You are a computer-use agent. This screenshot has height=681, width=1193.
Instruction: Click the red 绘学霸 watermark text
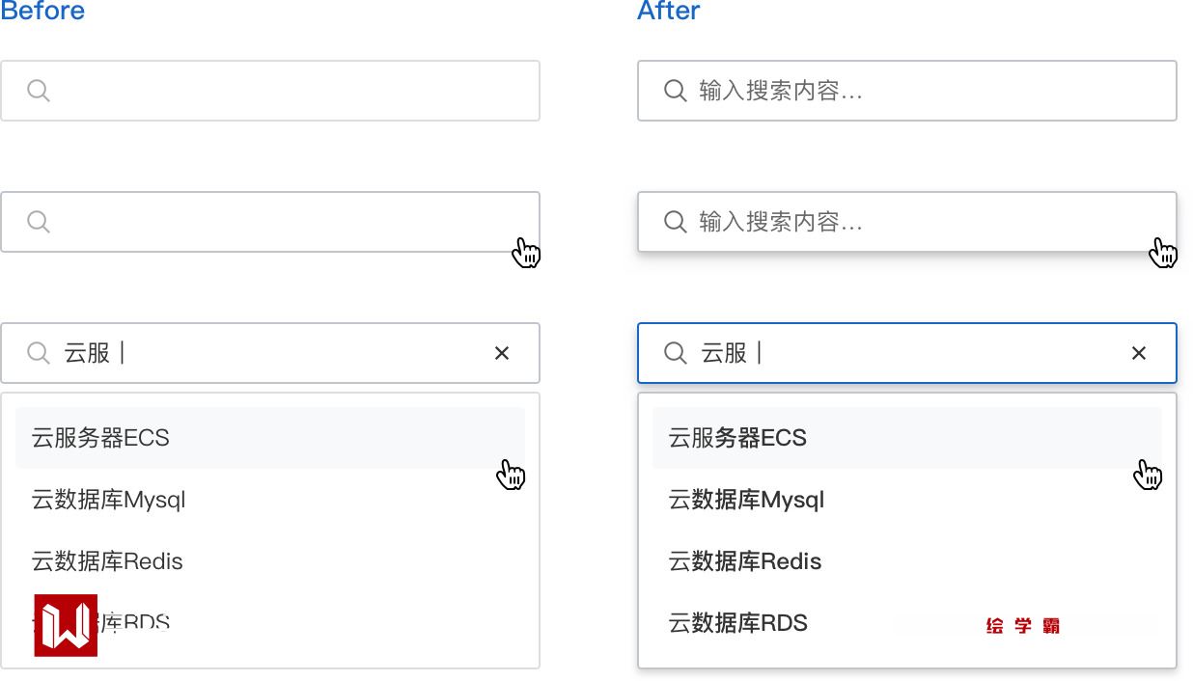[1023, 626]
